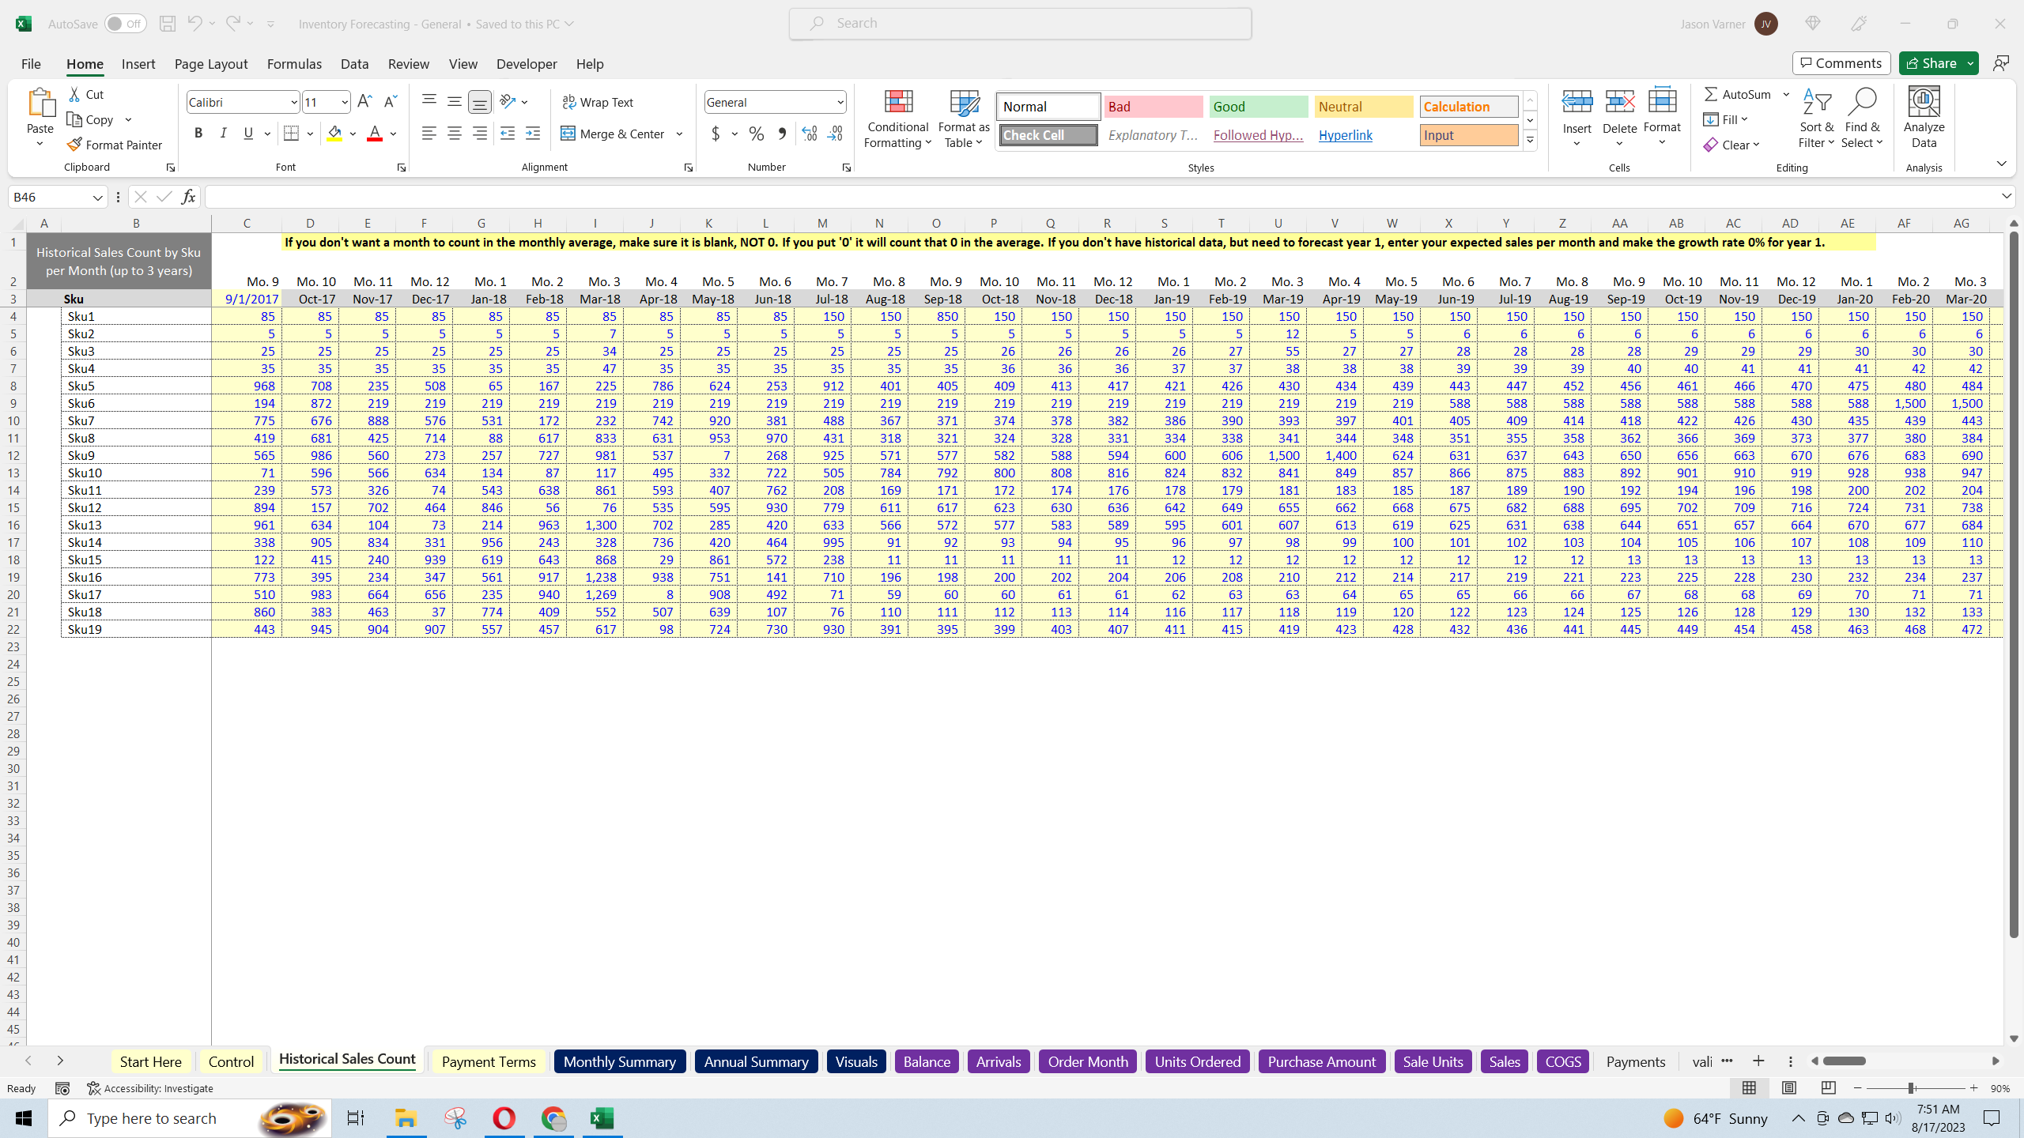Click the Percent Style icon

(756, 134)
